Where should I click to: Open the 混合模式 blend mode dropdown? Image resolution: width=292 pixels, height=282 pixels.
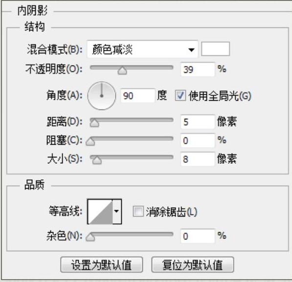pyautogui.click(x=142, y=49)
